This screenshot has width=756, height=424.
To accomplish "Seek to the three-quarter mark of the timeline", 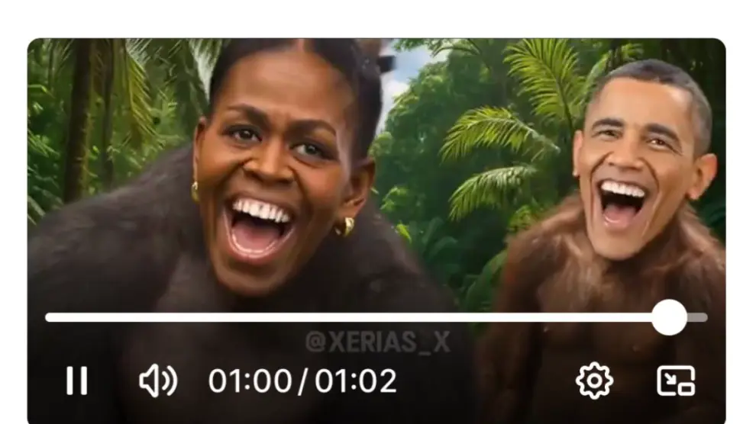I will click(x=542, y=317).
